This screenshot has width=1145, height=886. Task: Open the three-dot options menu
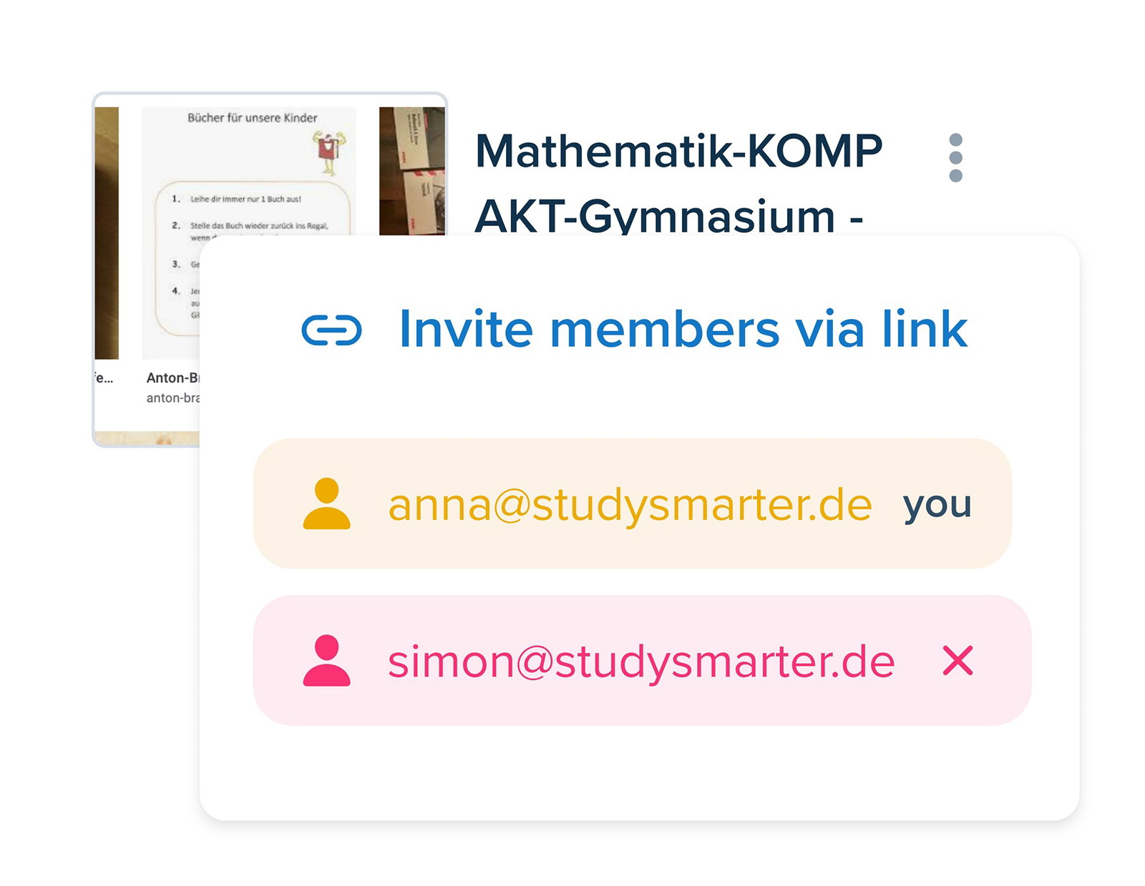[955, 158]
